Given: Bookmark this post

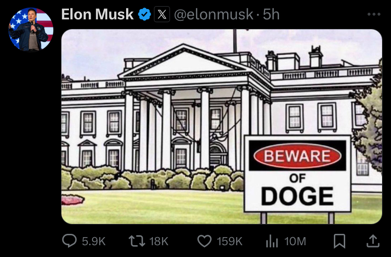Looking at the screenshot, I should [340, 241].
